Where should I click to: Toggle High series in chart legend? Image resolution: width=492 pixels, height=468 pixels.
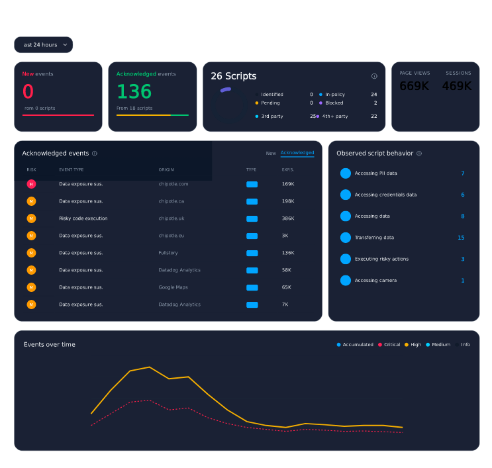coord(413,345)
